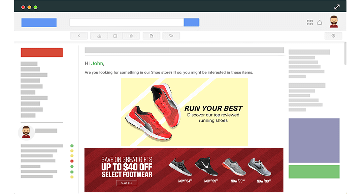Click the back arrow toolbar button

(x=79, y=36)
